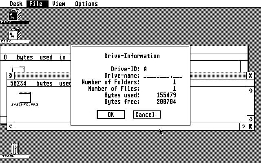Click the 'Bytes free: 200704' value

(x=166, y=101)
